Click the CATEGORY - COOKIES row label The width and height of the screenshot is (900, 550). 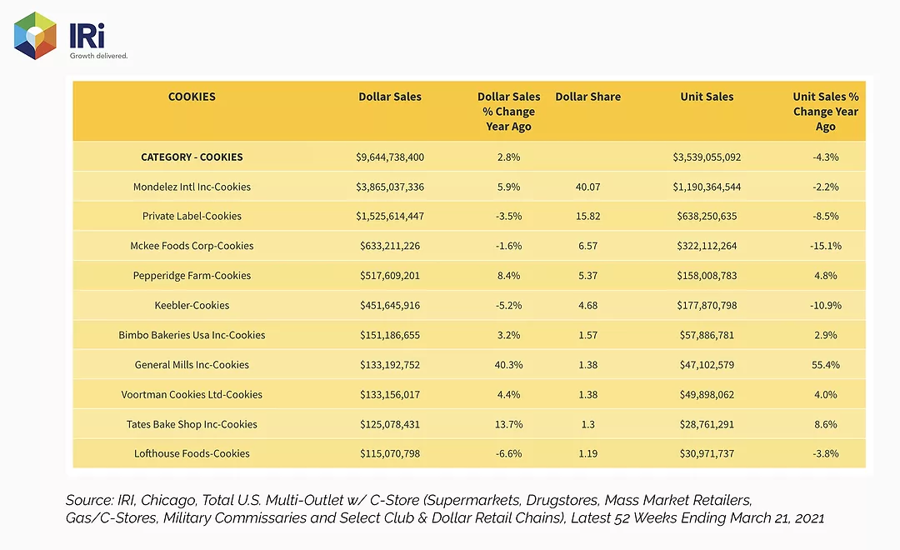click(192, 157)
